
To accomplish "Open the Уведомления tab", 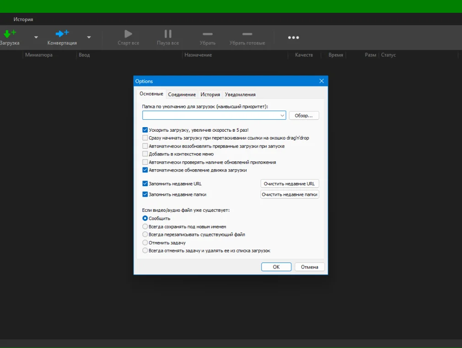I will pos(240,95).
